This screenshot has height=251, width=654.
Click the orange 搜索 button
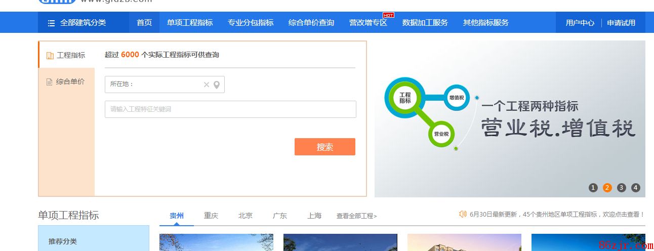324,147
